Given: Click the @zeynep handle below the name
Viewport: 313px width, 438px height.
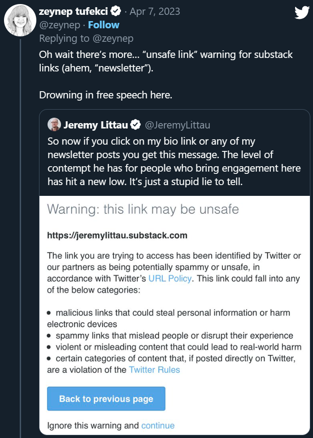Looking at the screenshot, I should tap(59, 25).
